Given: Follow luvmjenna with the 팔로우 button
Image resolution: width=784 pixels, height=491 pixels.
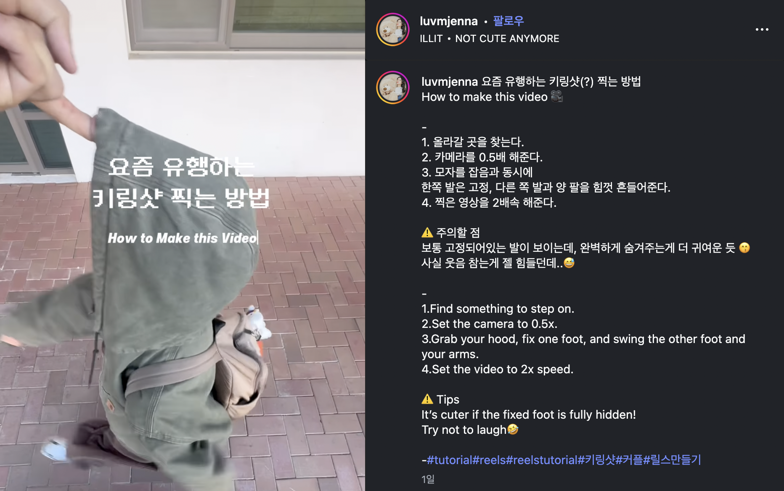Looking at the screenshot, I should click(509, 21).
